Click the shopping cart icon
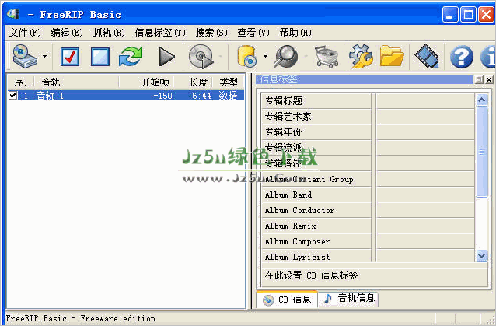The height and width of the screenshot is (326, 496). pyautogui.click(x=327, y=57)
